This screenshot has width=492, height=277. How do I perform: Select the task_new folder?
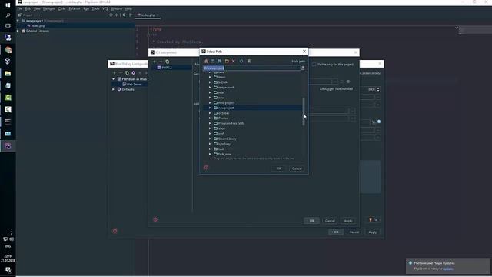point(224,154)
